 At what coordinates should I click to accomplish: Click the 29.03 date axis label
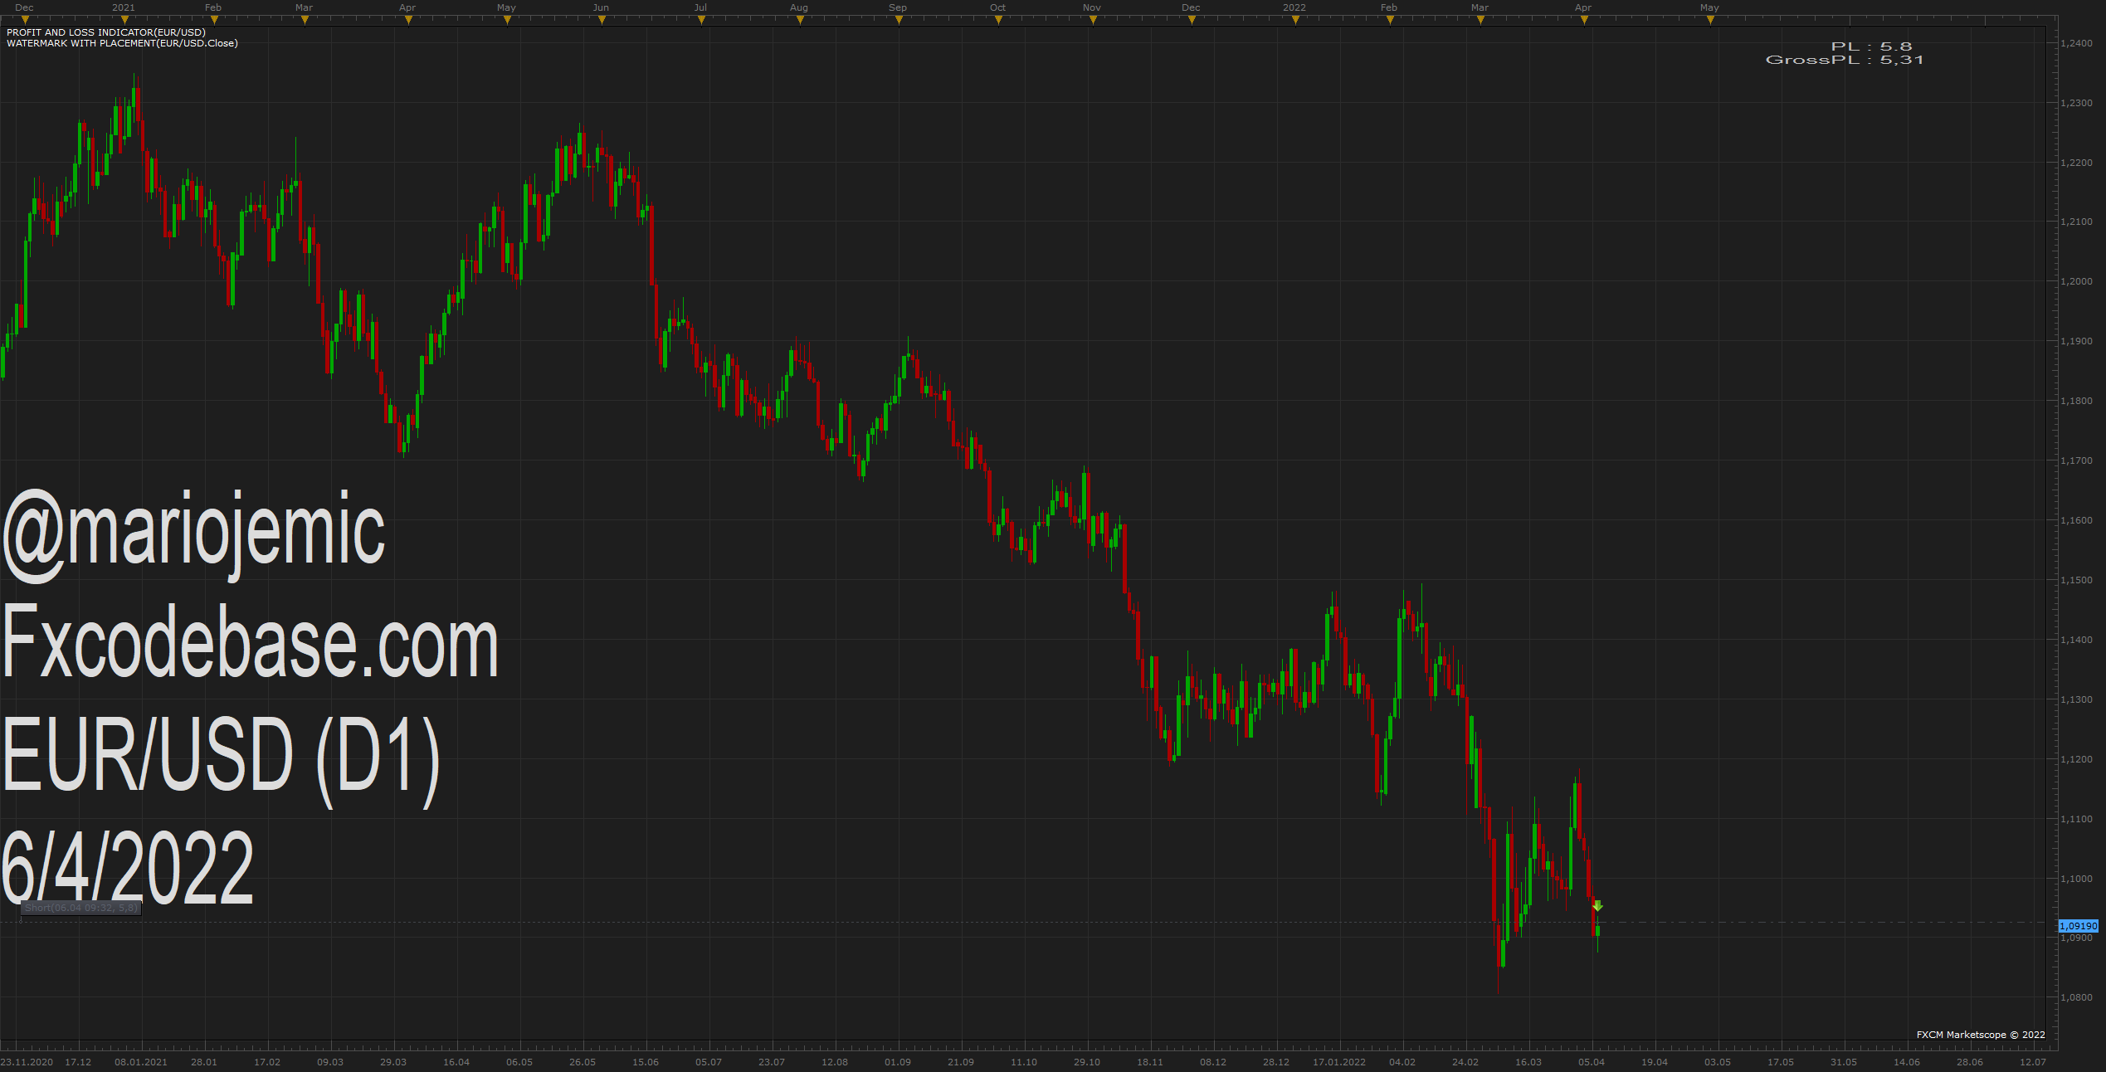tap(393, 1062)
